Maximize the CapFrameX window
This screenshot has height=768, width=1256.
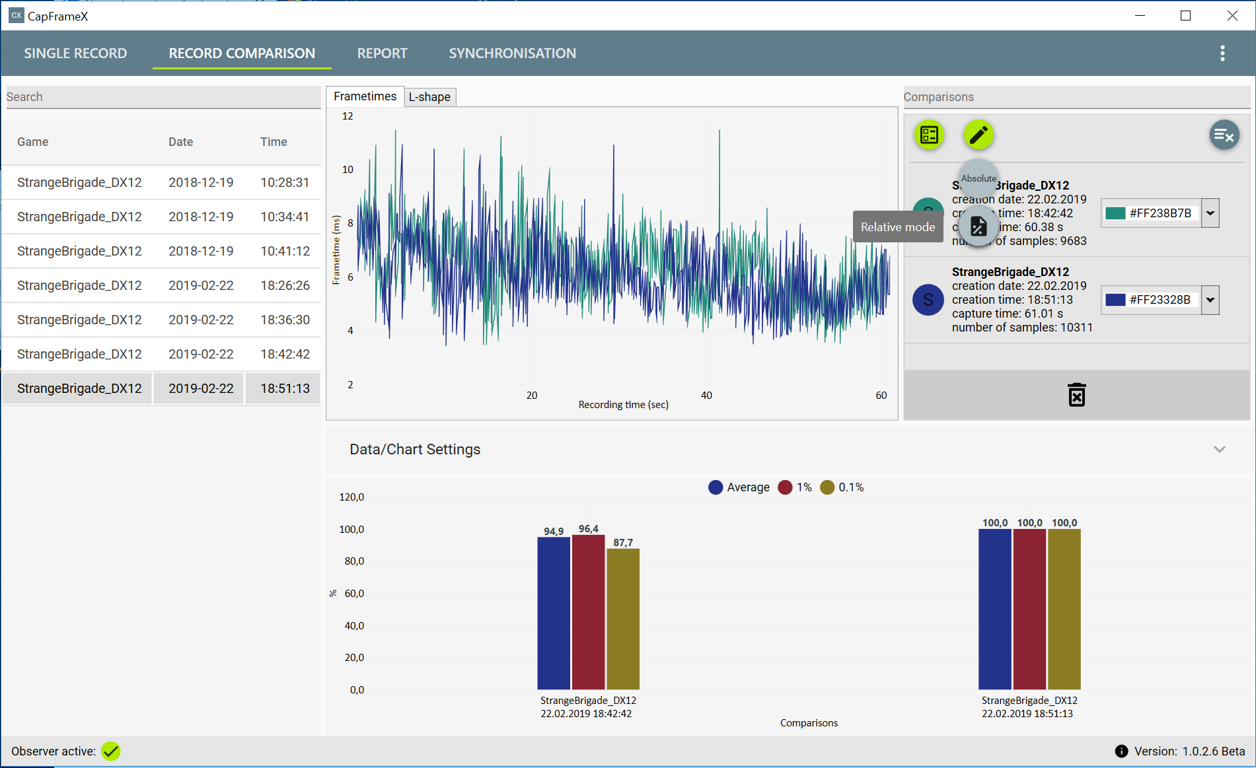click(1185, 16)
